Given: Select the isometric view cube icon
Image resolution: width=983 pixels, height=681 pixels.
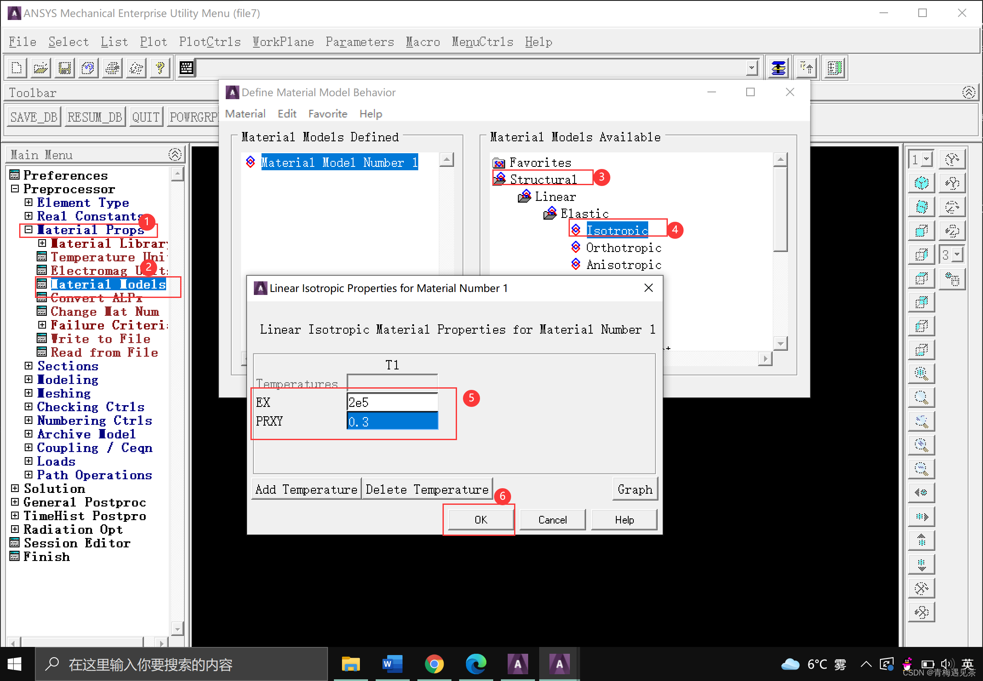Looking at the screenshot, I should (922, 183).
